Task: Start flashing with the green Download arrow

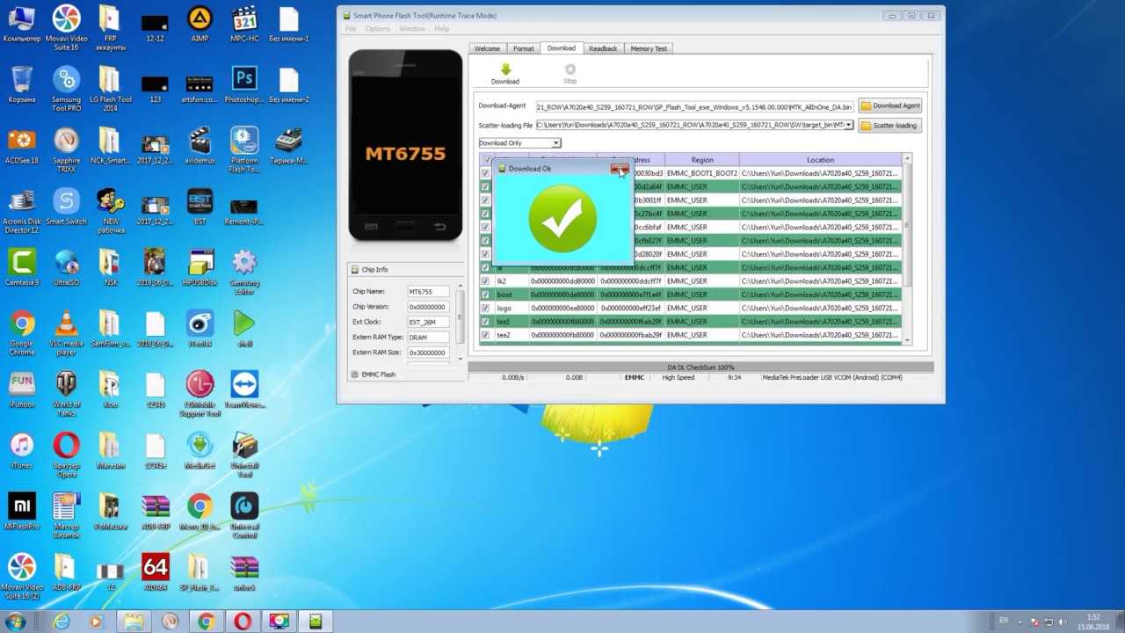Action: (504, 74)
